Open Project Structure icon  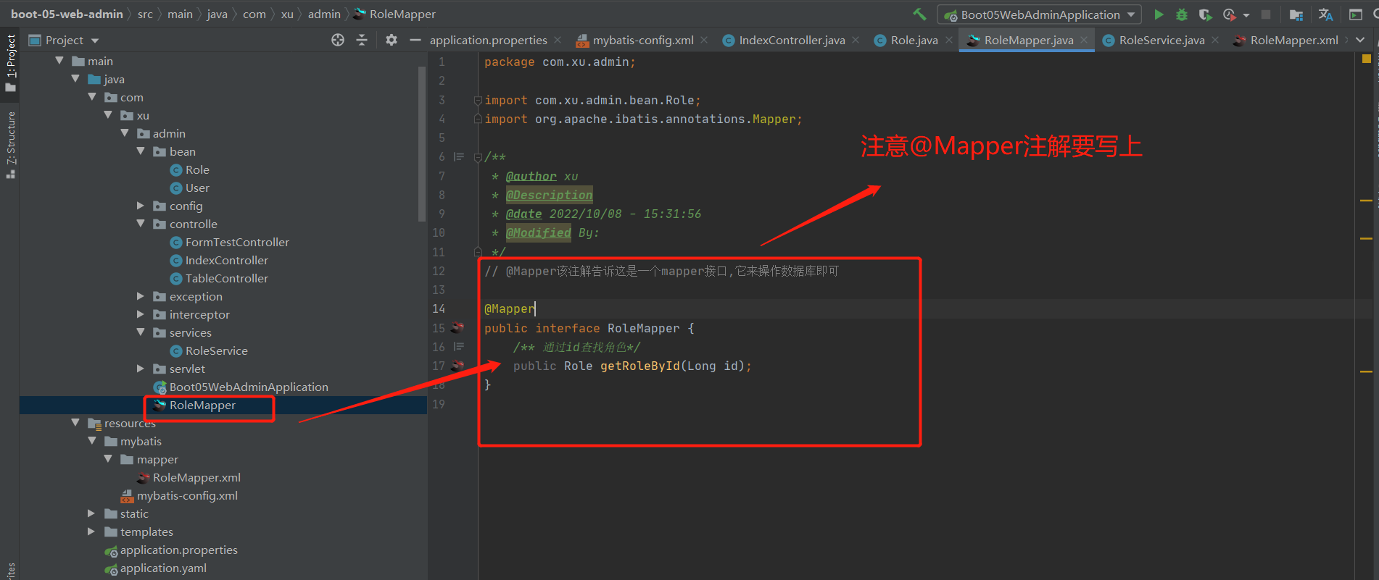tap(1296, 14)
